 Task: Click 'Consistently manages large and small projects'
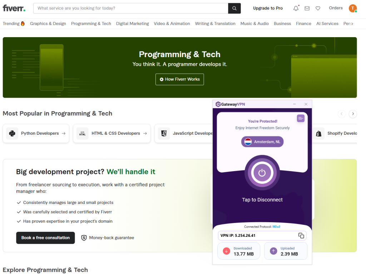click(x=68, y=203)
